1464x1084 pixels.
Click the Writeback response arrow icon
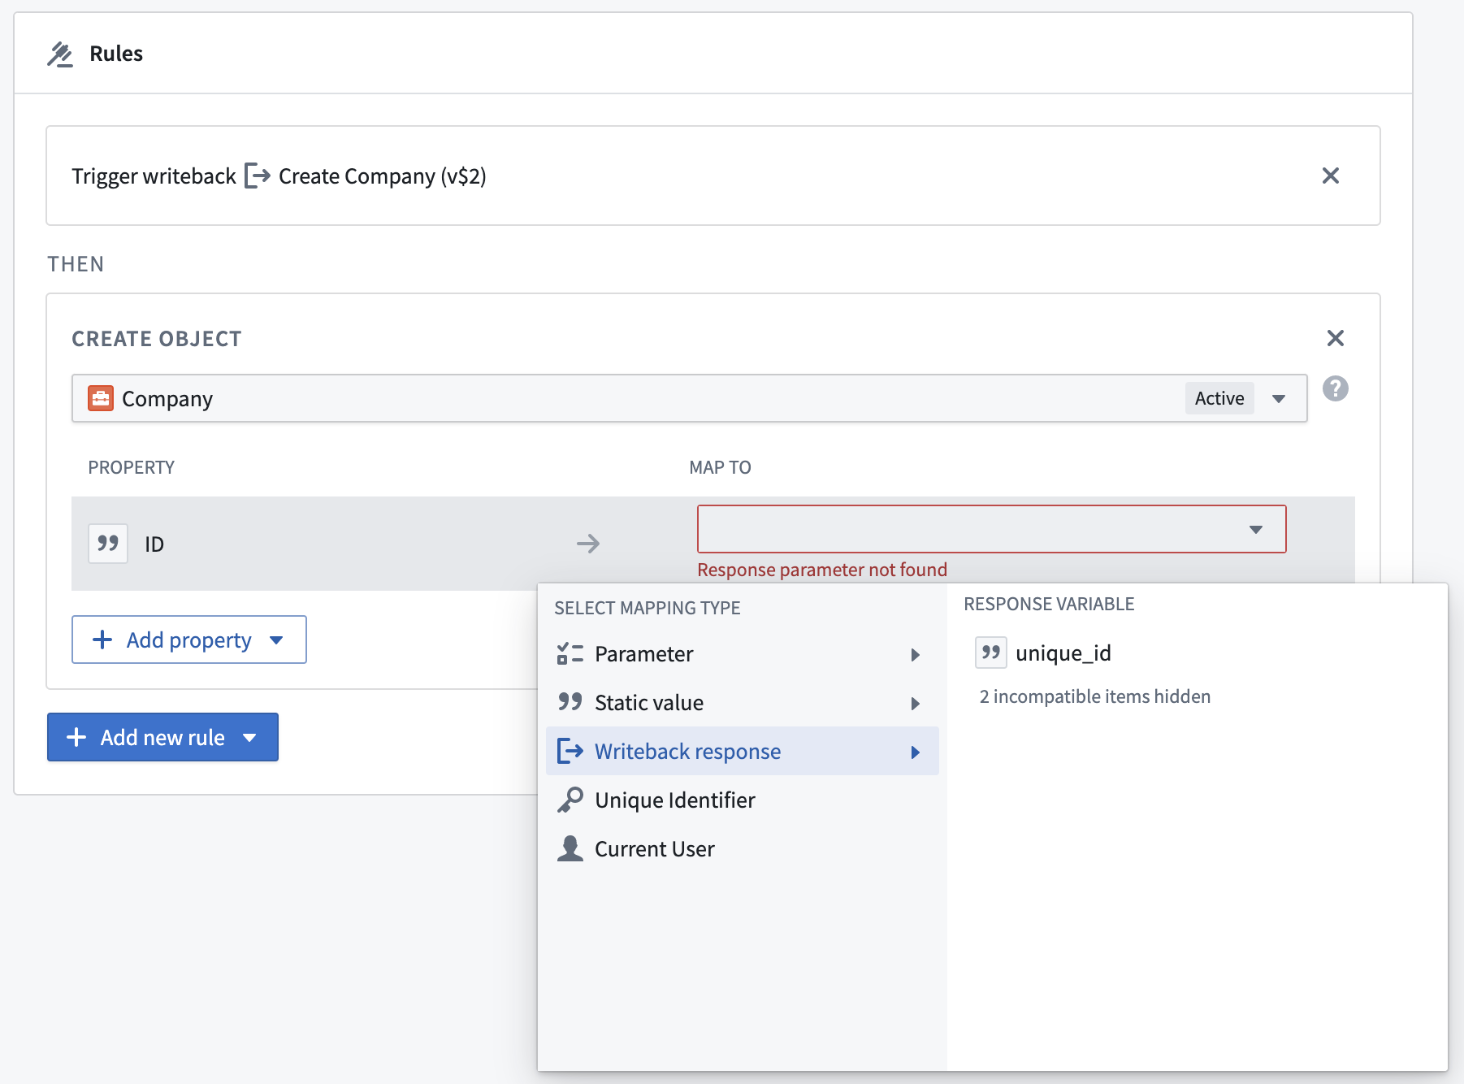point(570,751)
